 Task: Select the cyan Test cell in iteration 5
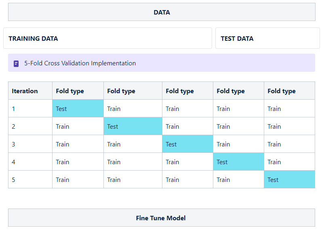pos(289,180)
